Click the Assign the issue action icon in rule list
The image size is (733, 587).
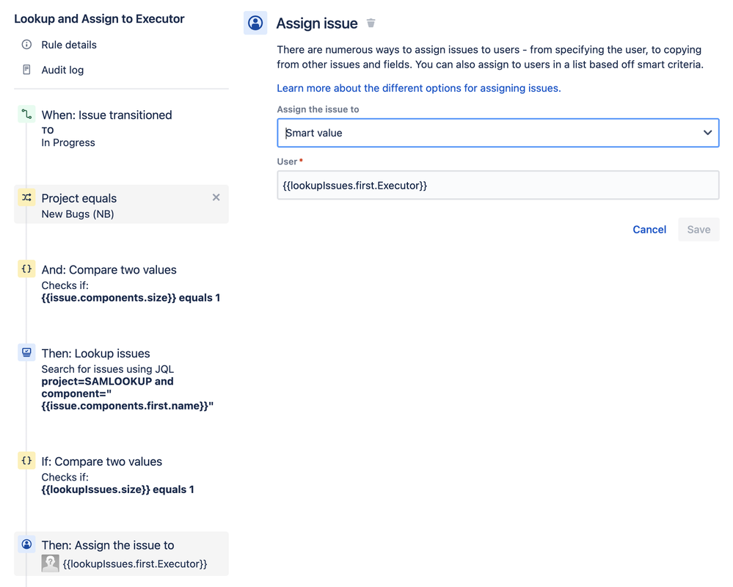pos(27,544)
